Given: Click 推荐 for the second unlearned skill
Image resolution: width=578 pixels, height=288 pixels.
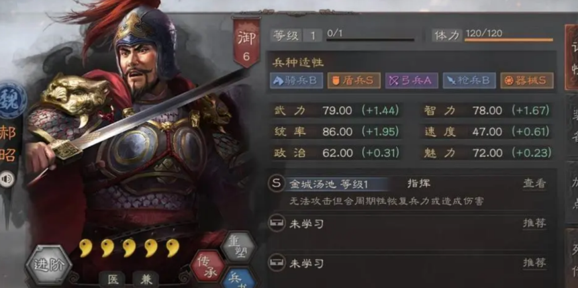Looking at the screenshot, I should [x=534, y=263].
